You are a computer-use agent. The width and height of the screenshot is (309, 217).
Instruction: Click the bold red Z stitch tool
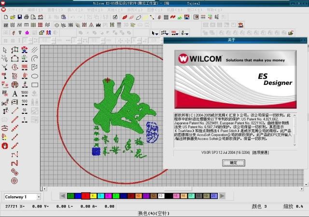point(14,163)
